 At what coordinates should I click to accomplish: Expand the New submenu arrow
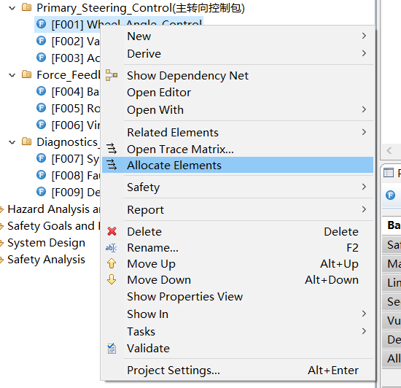pos(364,36)
